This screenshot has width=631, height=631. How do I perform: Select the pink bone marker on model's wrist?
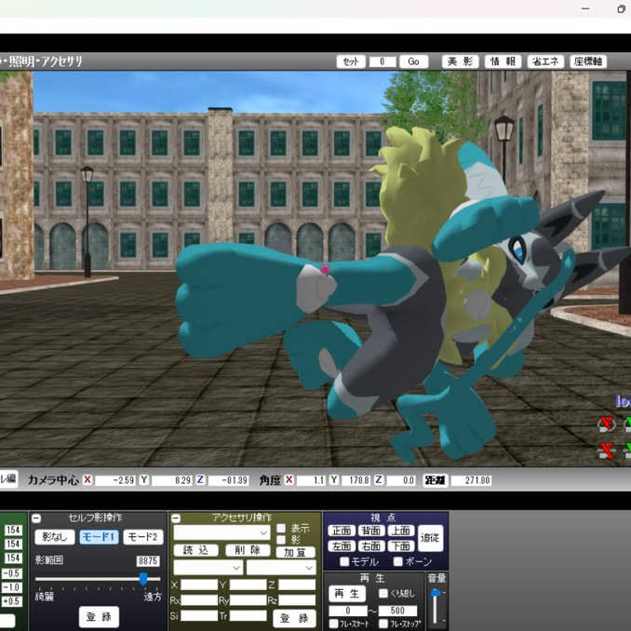tap(325, 269)
